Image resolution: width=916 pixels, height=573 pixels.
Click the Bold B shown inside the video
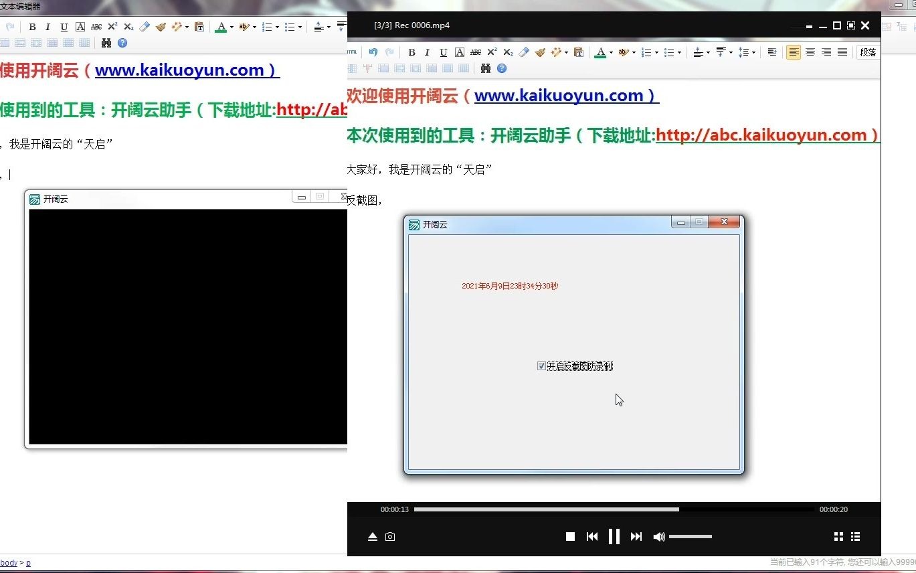411,52
